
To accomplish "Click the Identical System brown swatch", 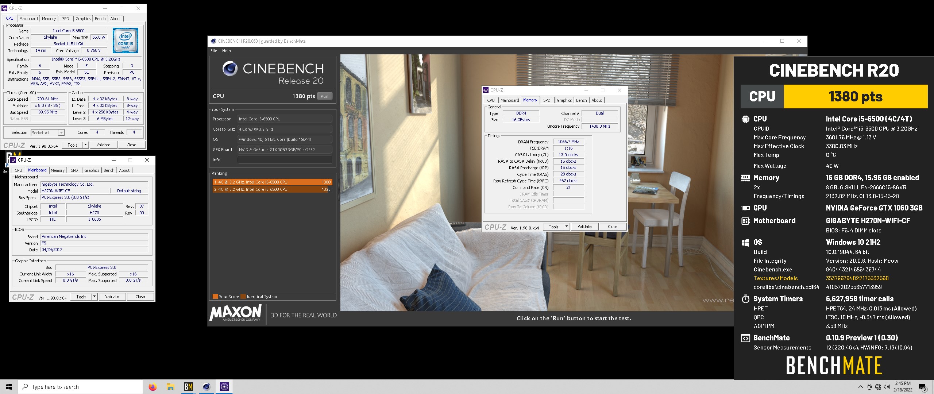I will (x=243, y=297).
